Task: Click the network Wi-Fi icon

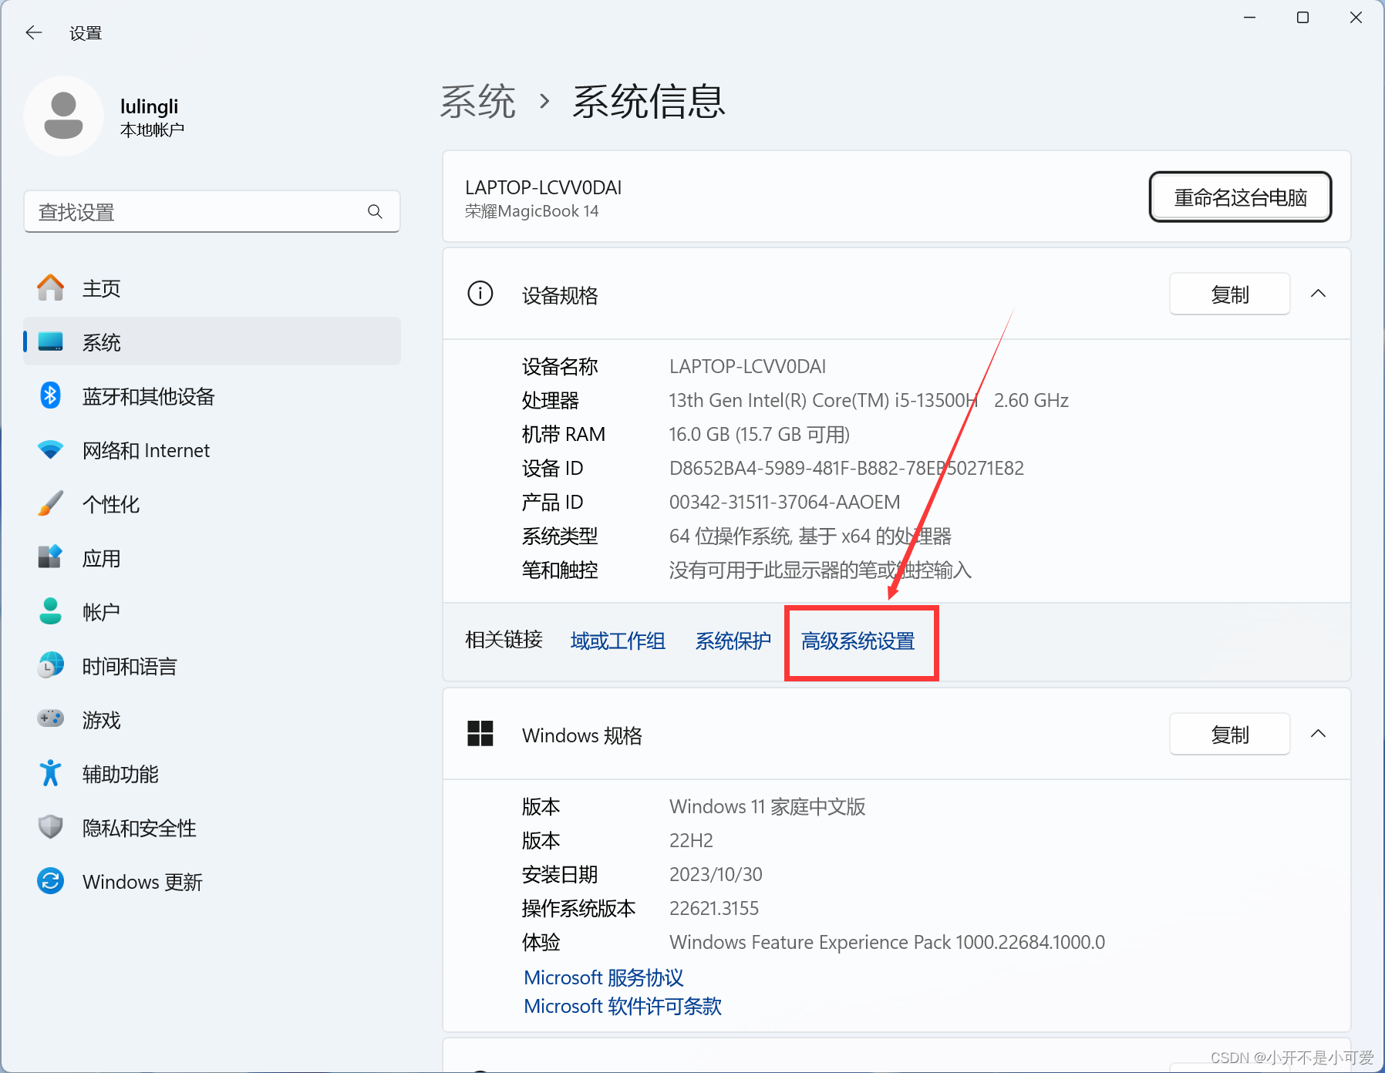Action: point(51,450)
